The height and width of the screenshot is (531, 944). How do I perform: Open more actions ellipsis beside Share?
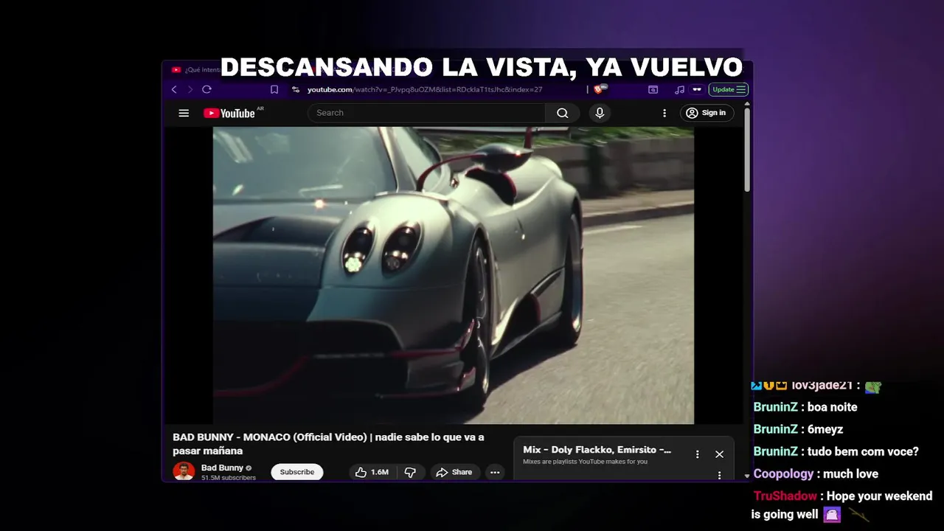click(x=495, y=472)
